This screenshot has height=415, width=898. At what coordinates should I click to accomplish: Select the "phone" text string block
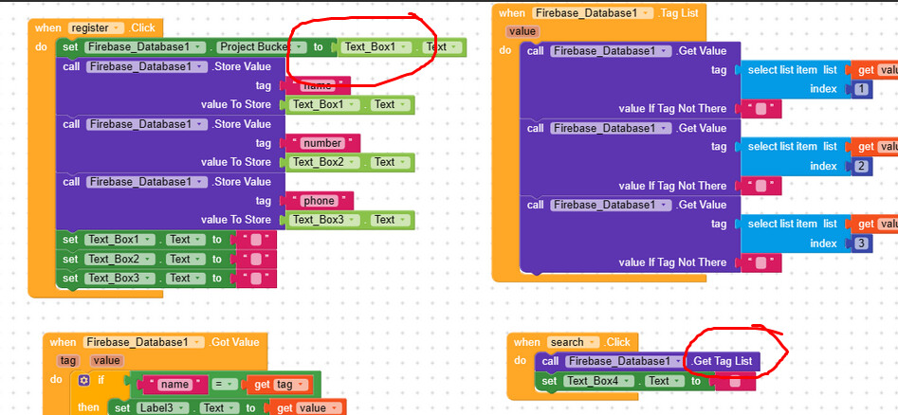click(319, 201)
